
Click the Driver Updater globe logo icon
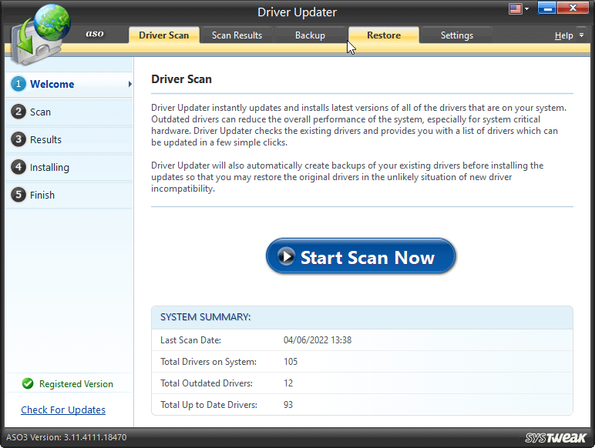coord(40,36)
